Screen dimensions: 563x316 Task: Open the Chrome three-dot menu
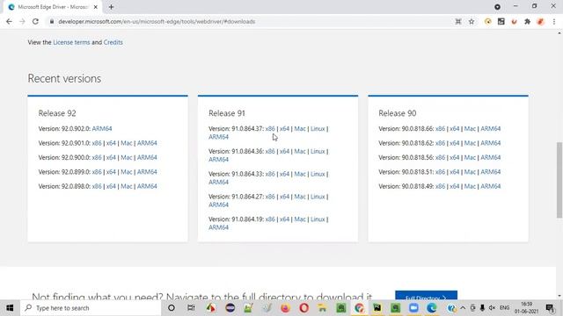point(554,21)
